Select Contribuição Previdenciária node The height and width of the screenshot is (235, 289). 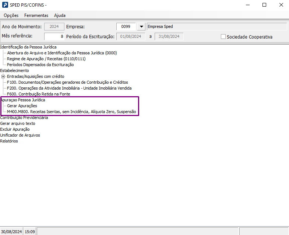(24, 118)
